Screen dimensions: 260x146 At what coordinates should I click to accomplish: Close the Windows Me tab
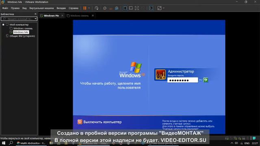click(62, 15)
